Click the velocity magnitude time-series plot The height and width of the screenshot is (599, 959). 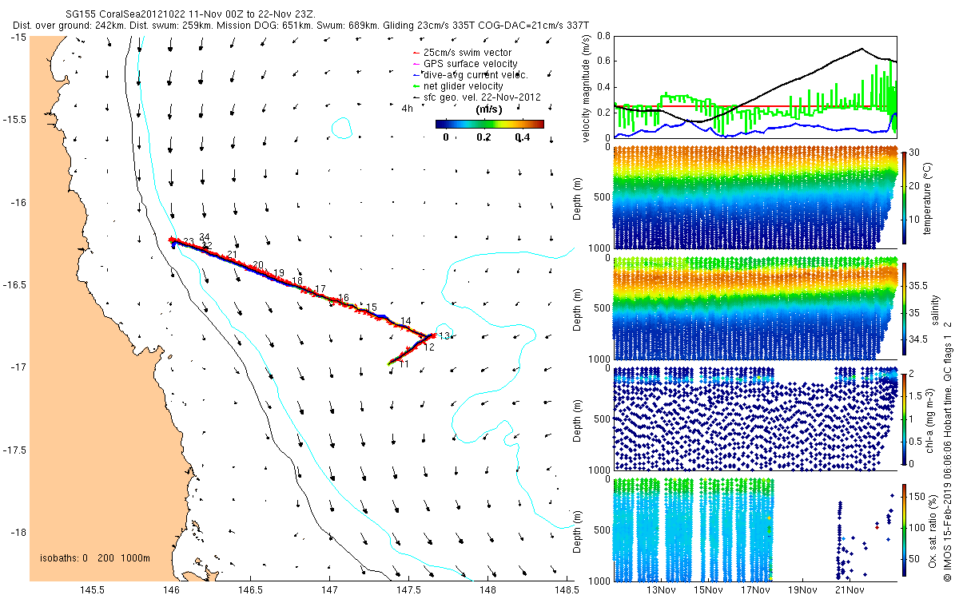point(754,87)
